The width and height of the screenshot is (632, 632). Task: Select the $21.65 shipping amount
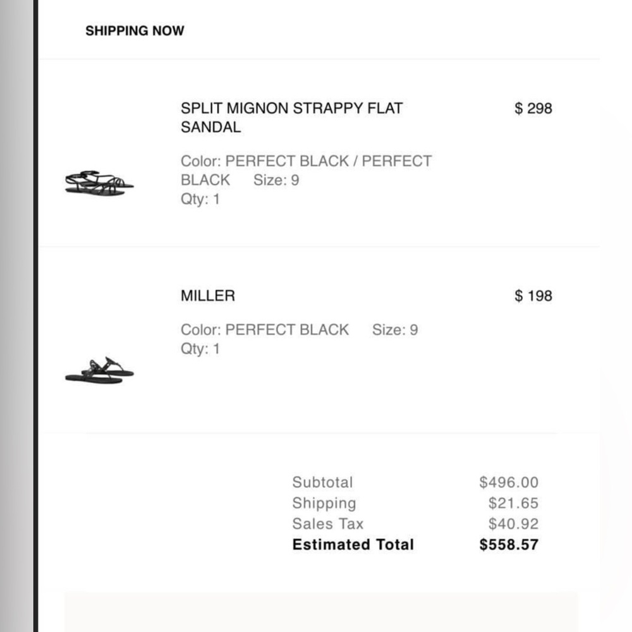[x=513, y=503]
